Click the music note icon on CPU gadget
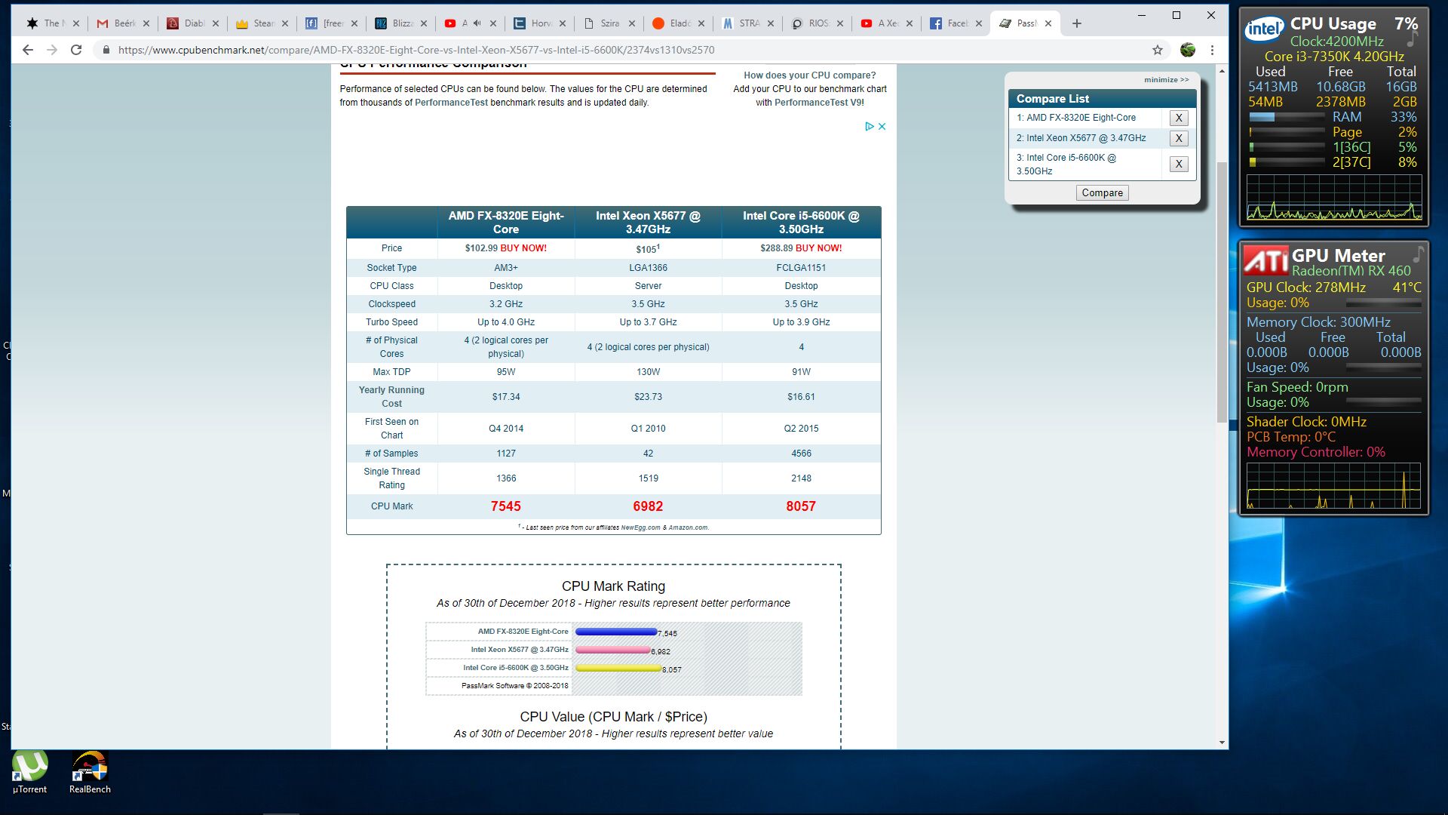The image size is (1448, 815). click(1413, 40)
